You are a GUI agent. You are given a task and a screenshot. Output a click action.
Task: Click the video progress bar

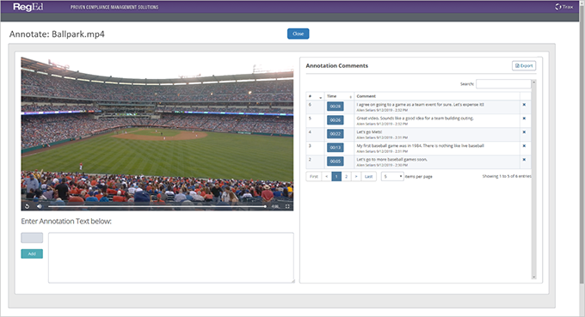[x=157, y=206]
